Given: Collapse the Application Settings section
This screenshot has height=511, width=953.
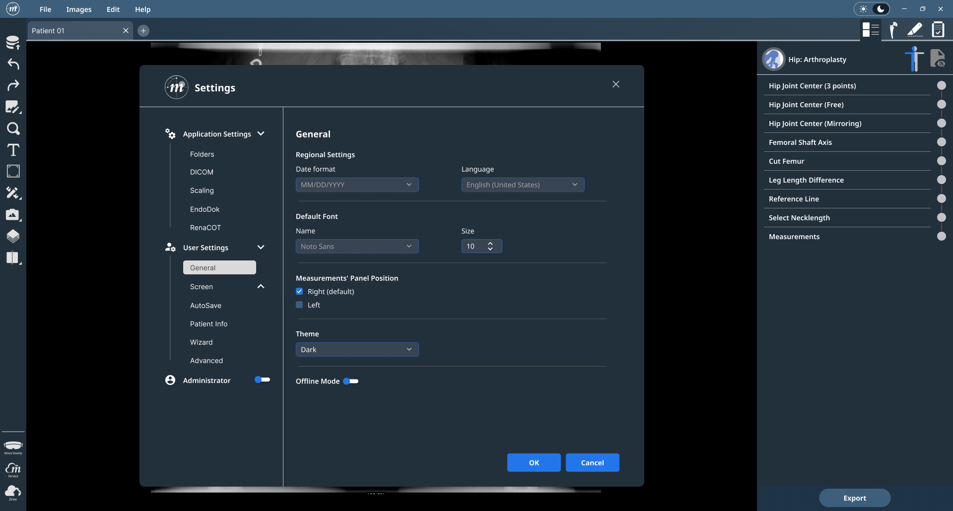Looking at the screenshot, I should [261, 134].
